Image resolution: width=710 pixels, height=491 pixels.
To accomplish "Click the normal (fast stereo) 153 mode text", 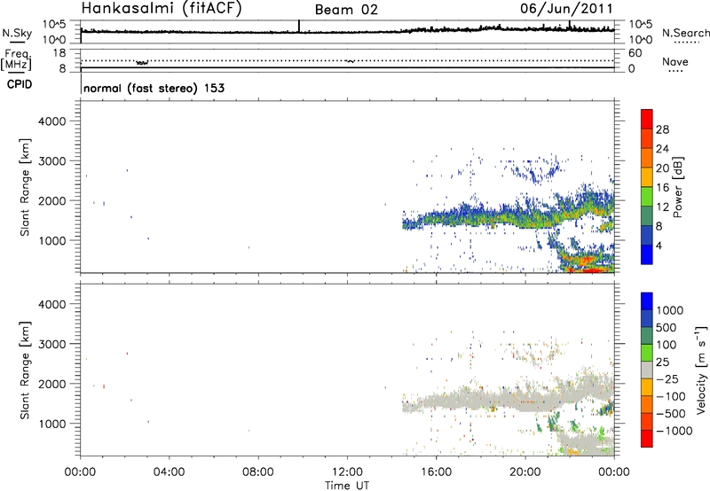I will pos(154,88).
